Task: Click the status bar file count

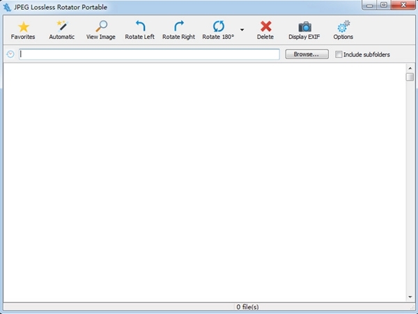Action: 247,307
